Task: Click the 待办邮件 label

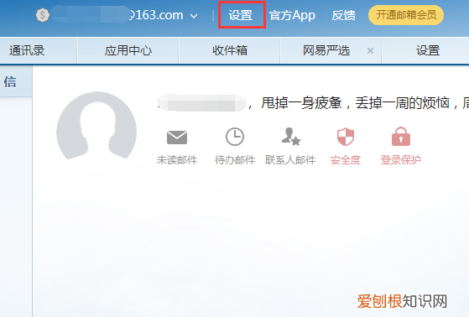Action: point(235,160)
